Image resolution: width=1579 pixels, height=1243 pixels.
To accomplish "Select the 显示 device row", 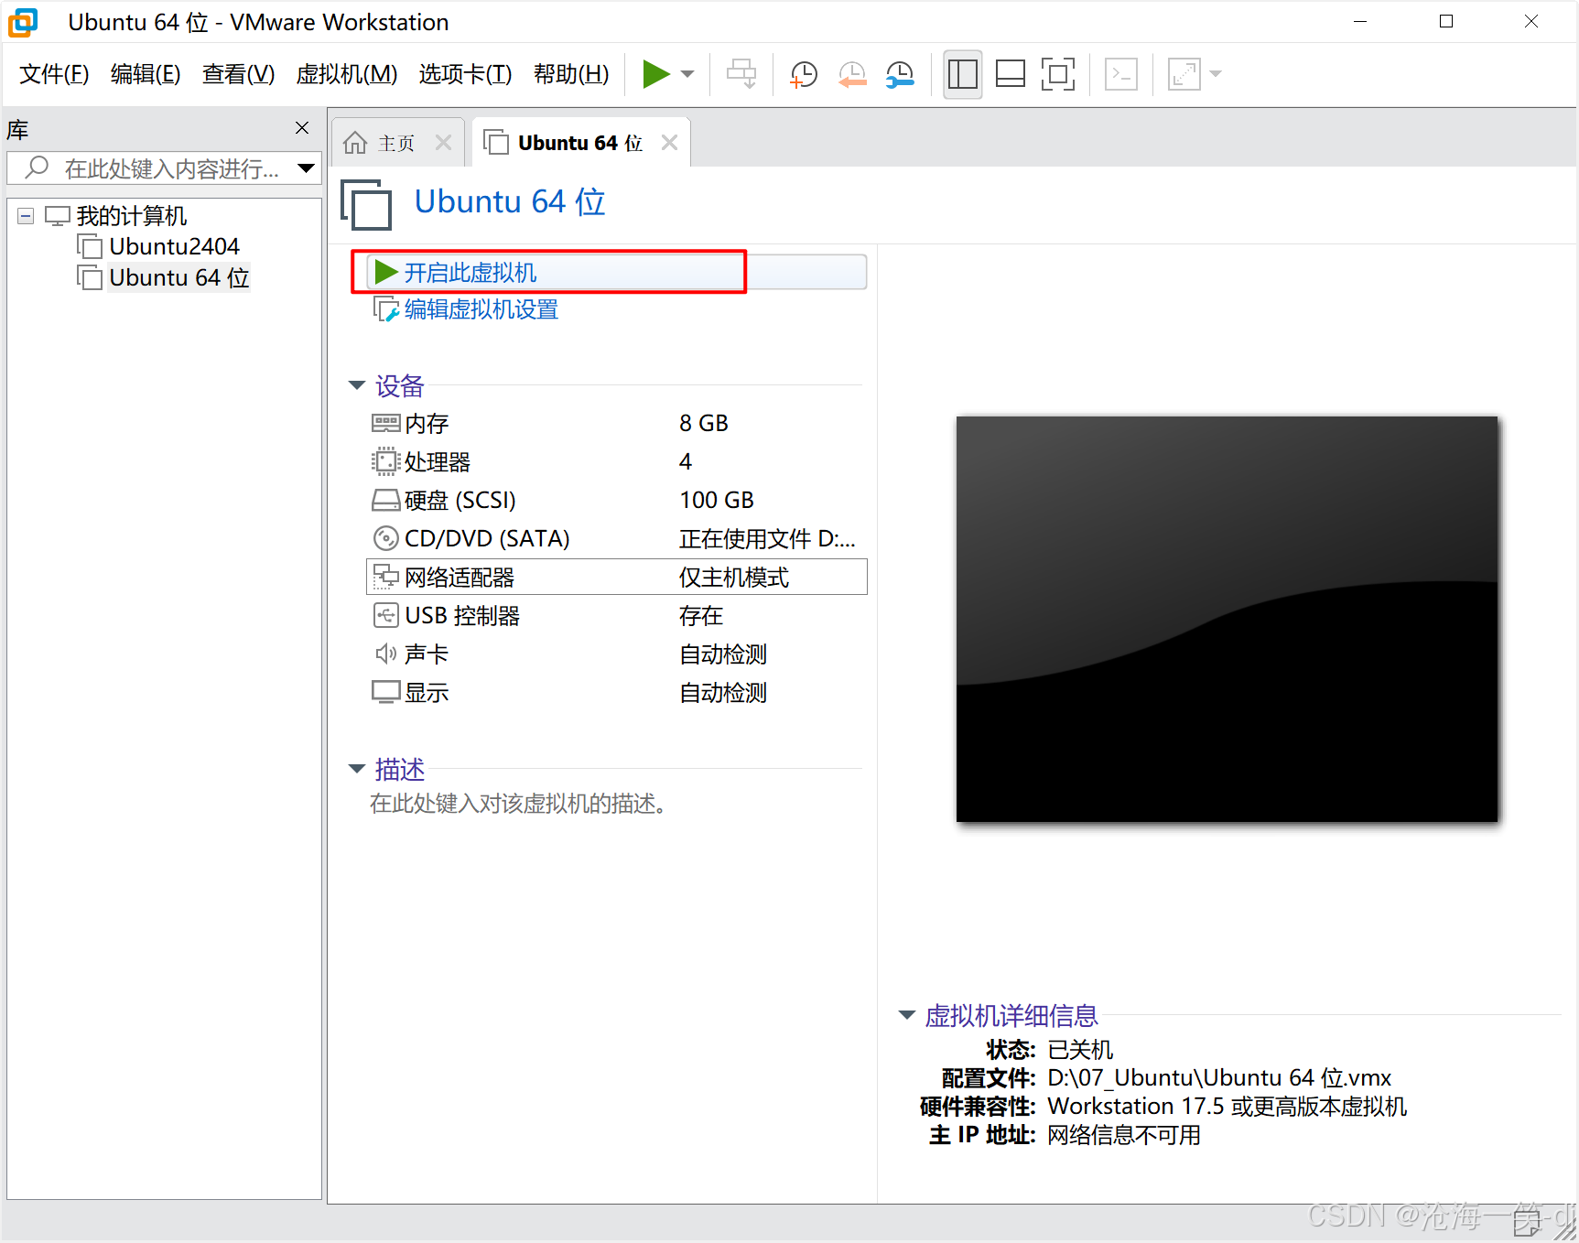I will click(617, 693).
